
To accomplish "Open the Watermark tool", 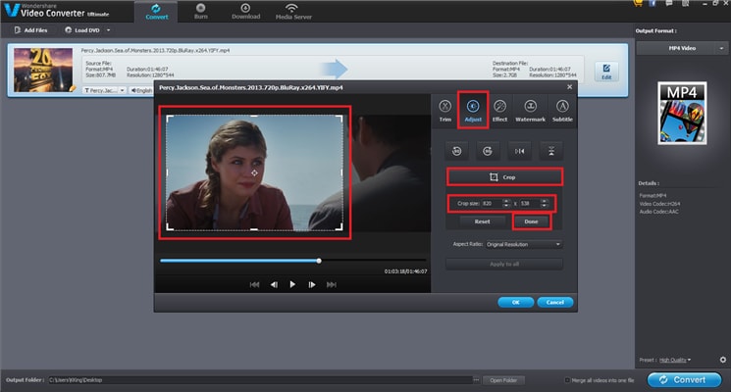I will [x=530, y=111].
